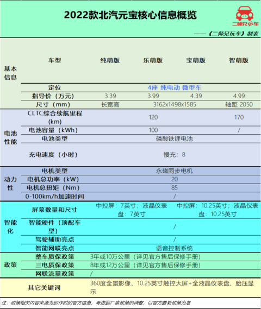Click the 注：政策相关内容 footnote

96,302
